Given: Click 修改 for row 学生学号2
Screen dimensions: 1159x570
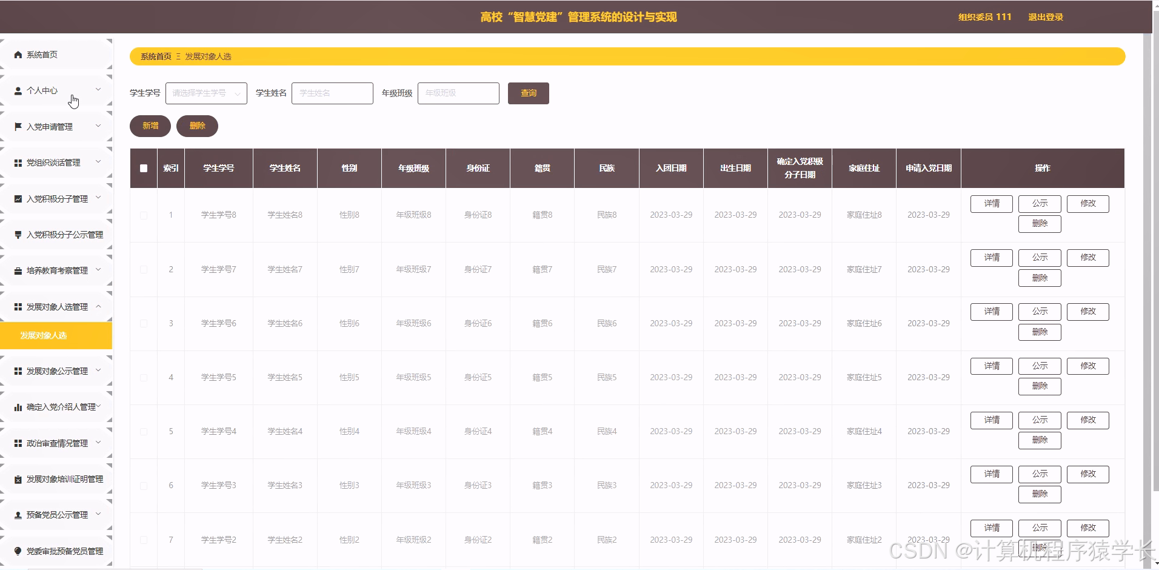Looking at the screenshot, I should [x=1088, y=528].
